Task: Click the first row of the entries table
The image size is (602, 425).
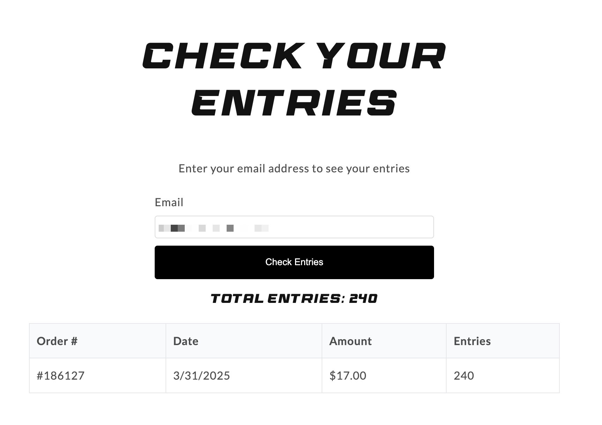Action: [294, 375]
